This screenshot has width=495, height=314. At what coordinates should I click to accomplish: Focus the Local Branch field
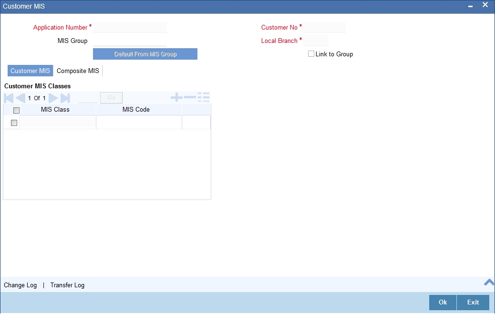316,41
